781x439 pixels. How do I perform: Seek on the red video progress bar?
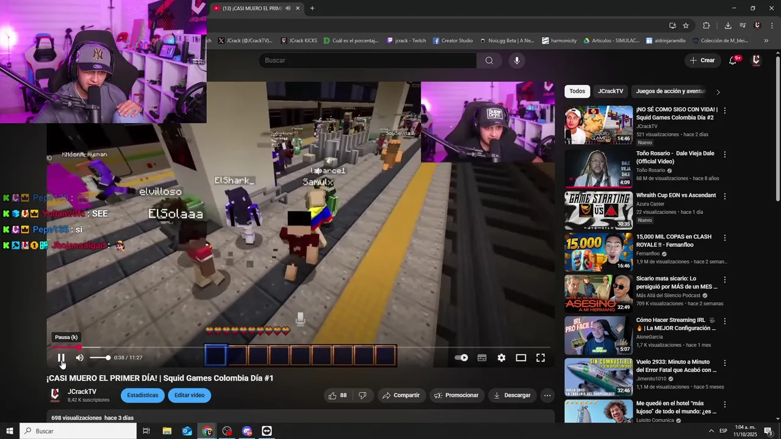(301, 347)
